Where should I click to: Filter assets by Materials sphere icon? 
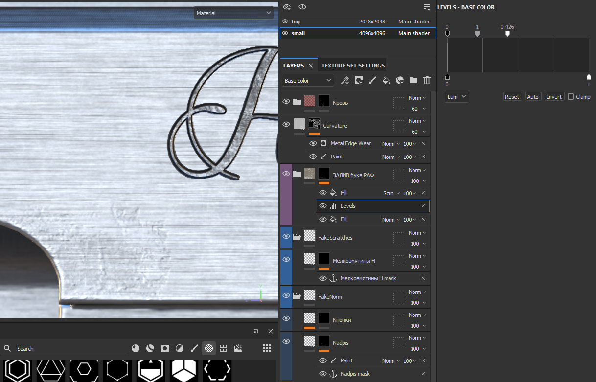click(x=136, y=348)
